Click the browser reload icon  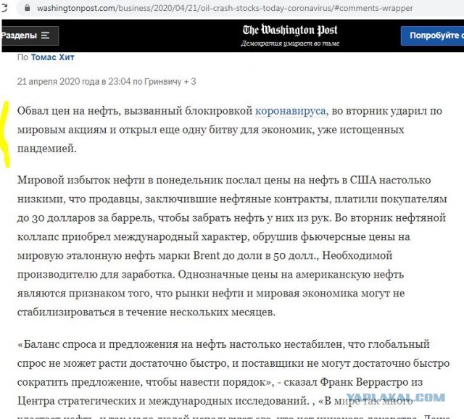(4, 8)
